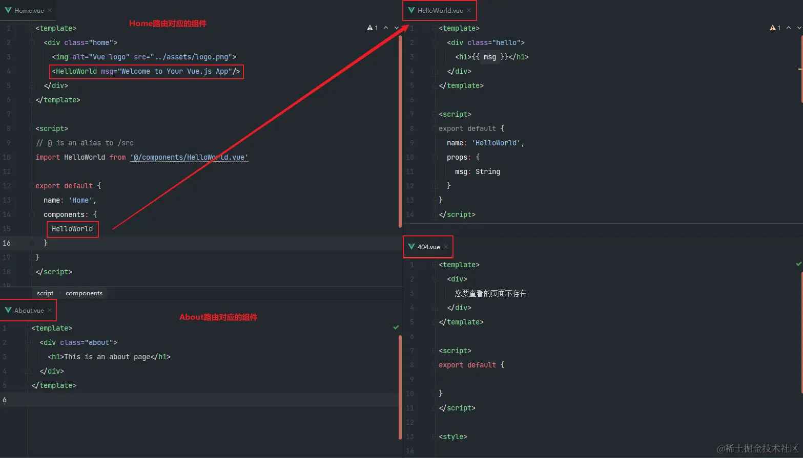Fold the opening <template> block in Home.vue
803x458 pixels.
coord(32,28)
